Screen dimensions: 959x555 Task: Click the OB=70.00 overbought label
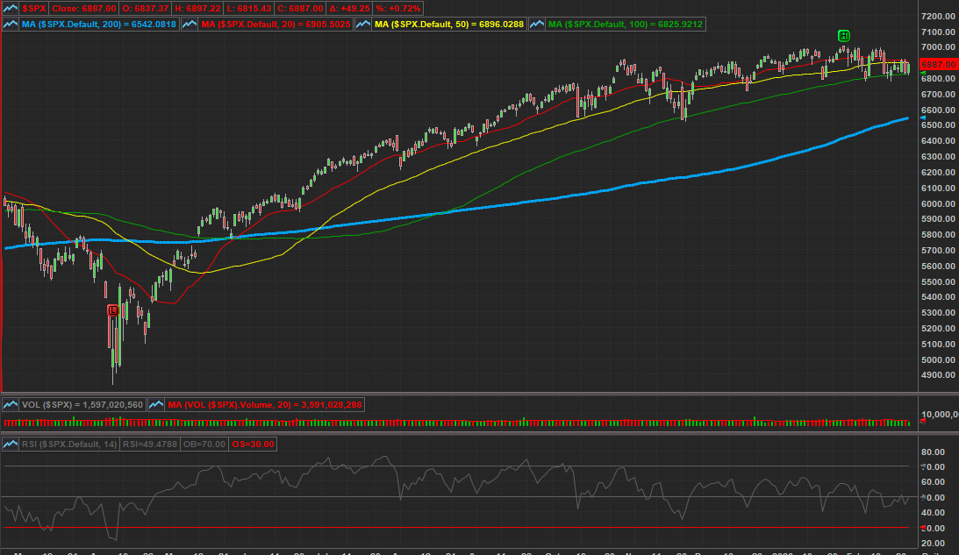208,445
